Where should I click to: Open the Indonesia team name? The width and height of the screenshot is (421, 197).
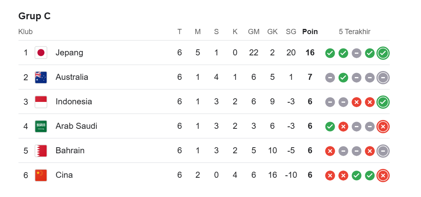pos(74,102)
